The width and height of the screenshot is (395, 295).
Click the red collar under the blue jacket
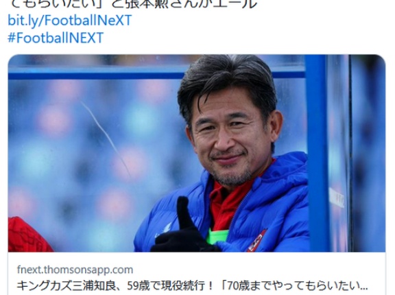click(x=227, y=202)
